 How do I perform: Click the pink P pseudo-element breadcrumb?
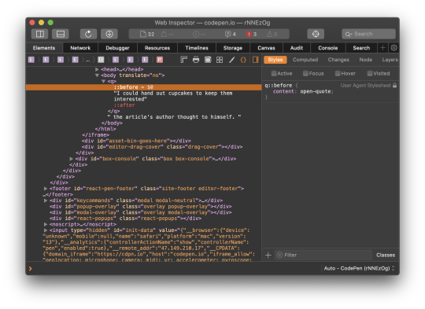pyautogui.click(x=160, y=60)
